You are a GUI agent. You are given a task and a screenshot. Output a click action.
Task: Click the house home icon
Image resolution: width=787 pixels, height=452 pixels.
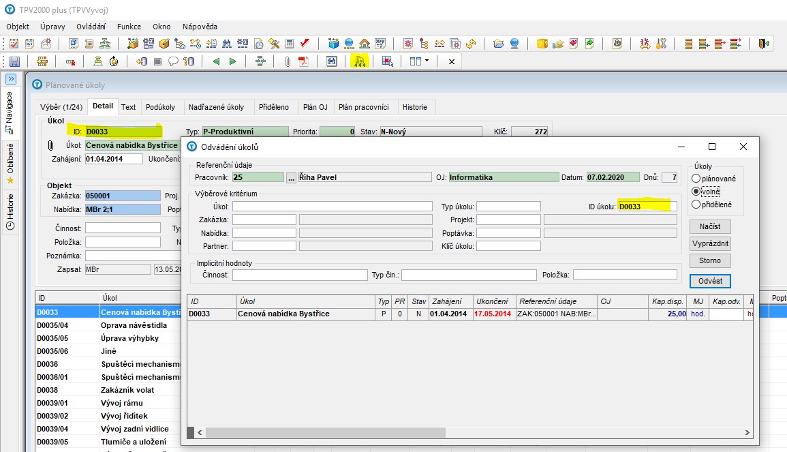coord(365,44)
